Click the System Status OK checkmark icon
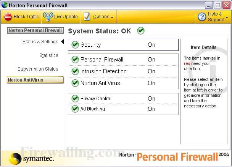Image resolution: width=232 pixels, height=167 pixels. [x=141, y=31]
